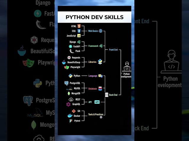Click the red 'Database' category label
Viewport: 189px width, 141px height.
[x=92, y=89]
